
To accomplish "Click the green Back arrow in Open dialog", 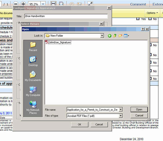I will [109, 36].
